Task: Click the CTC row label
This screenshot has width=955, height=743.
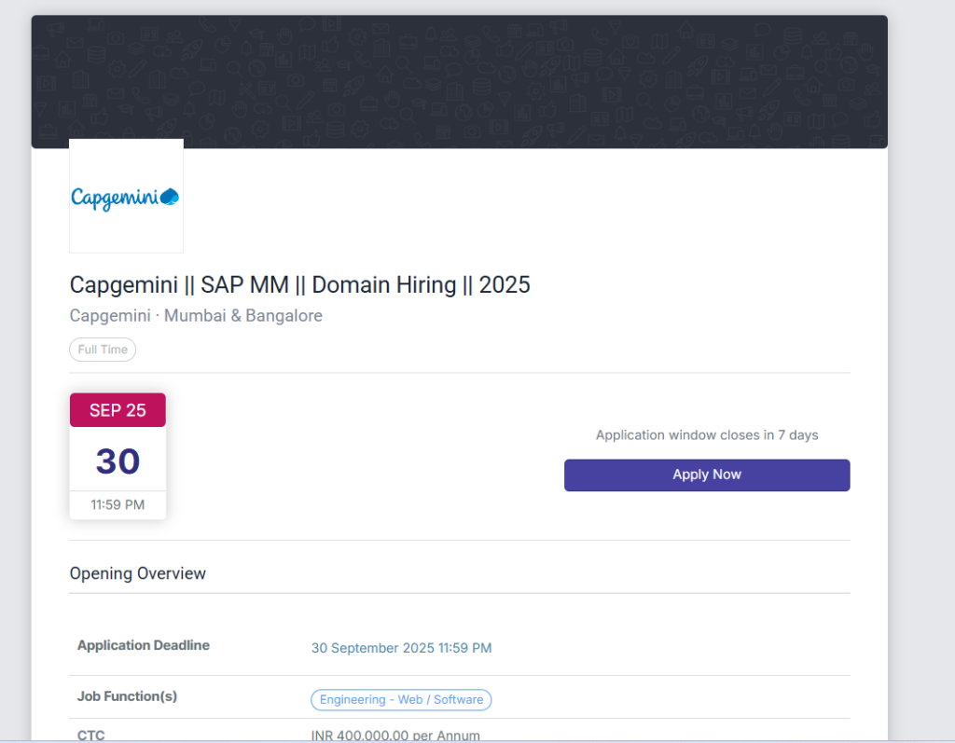Action: click(91, 735)
